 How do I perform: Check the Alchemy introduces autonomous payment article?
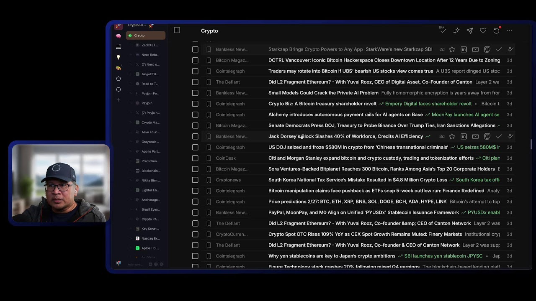tap(195, 115)
